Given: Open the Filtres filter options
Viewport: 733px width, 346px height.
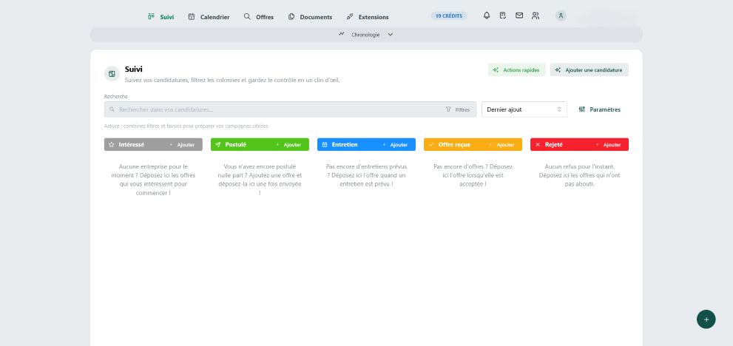Looking at the screenshot, I should pyautogui.click(x=458, y=109).
